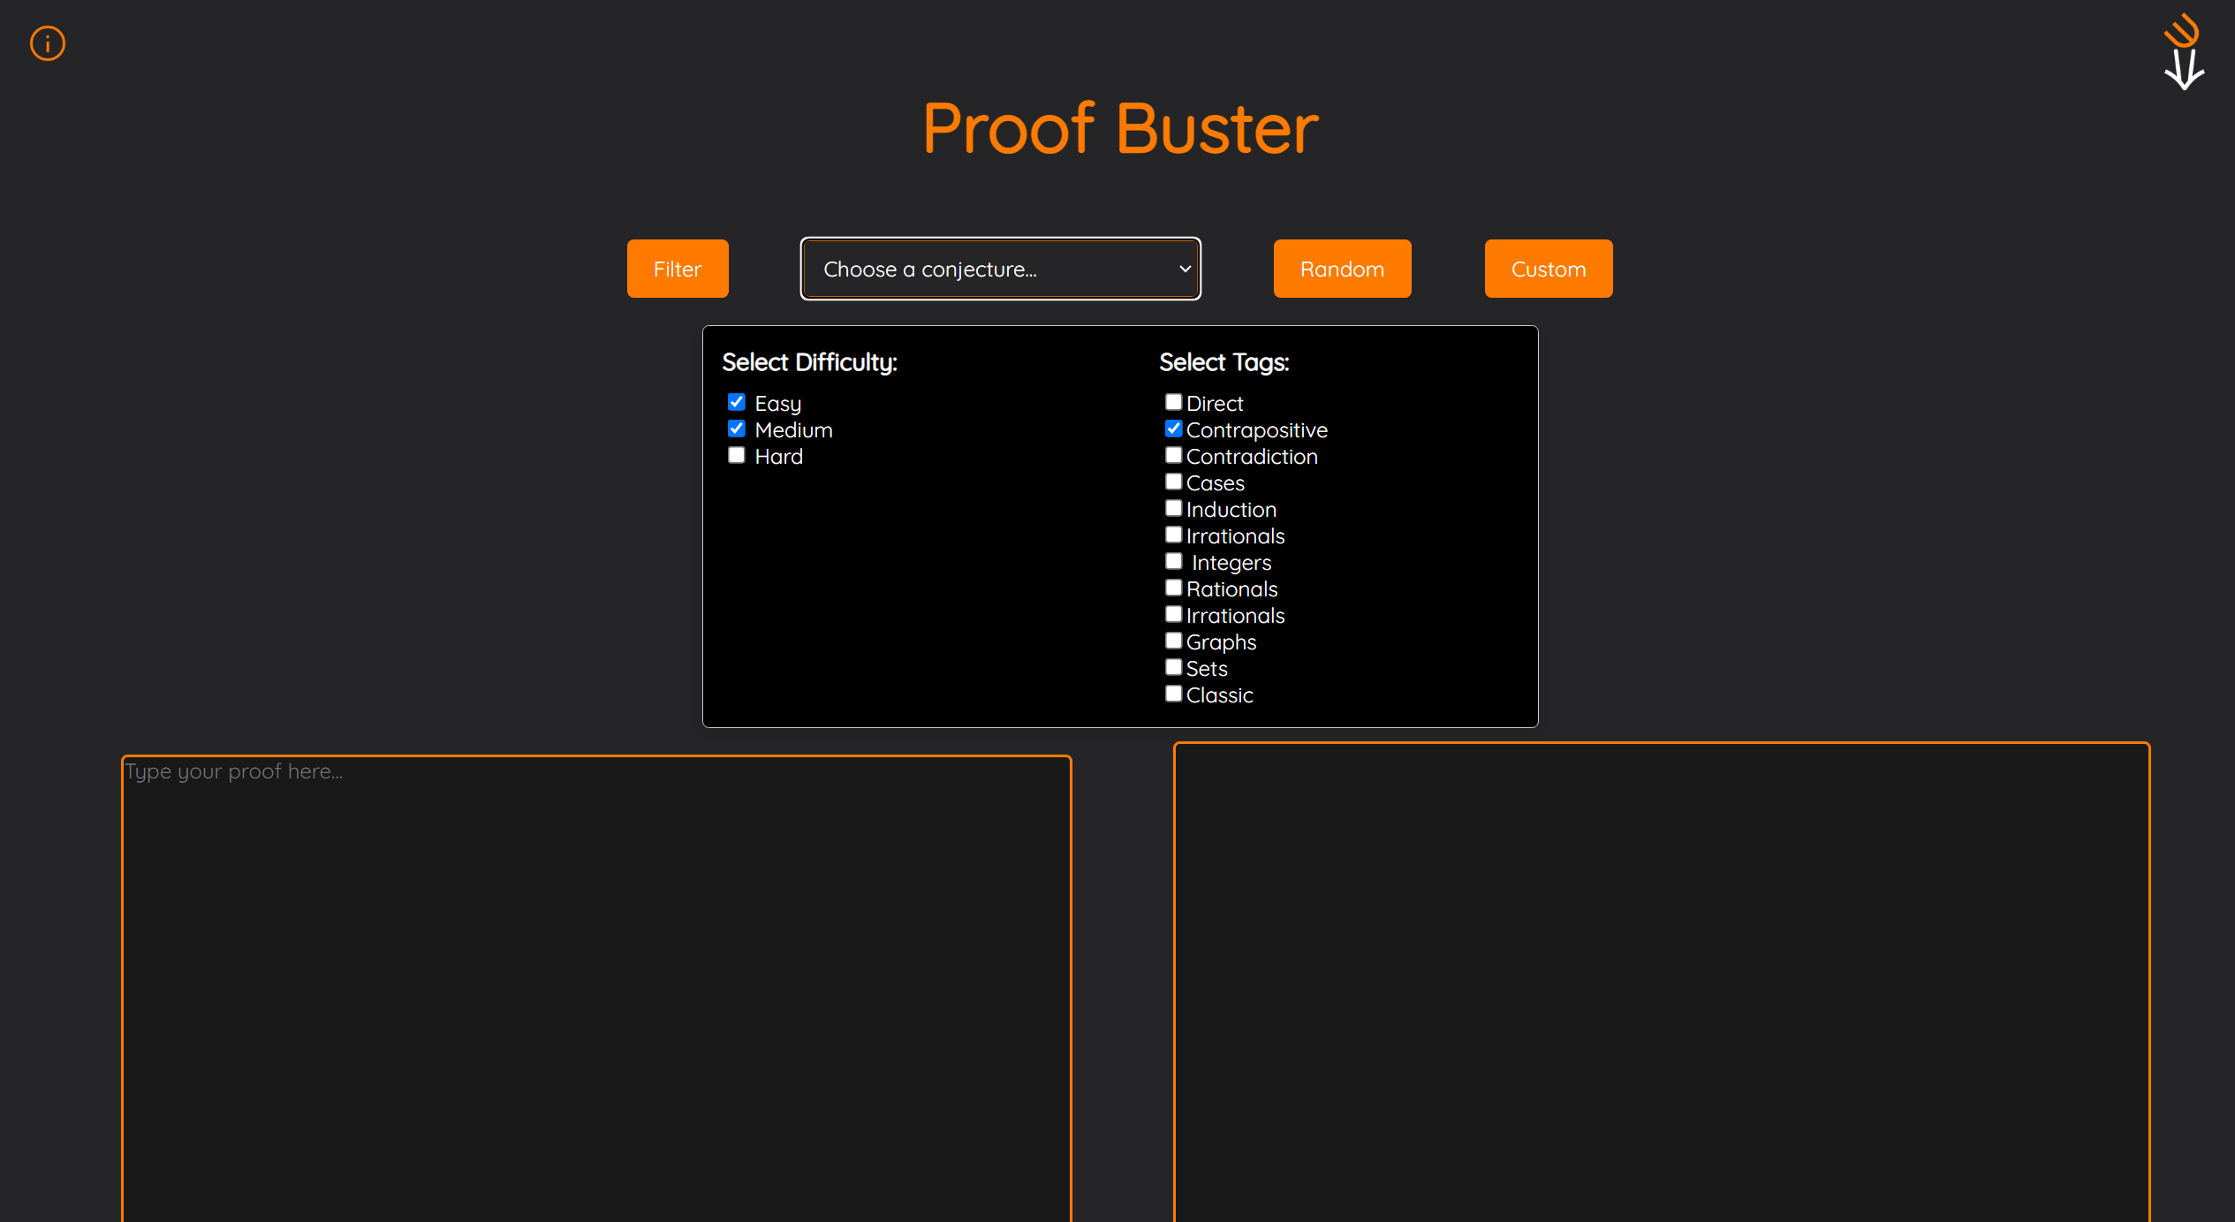Check the Direct tag checkbox
Viewport: 2235px width, 1222px height.
(x=1173, y=402)
